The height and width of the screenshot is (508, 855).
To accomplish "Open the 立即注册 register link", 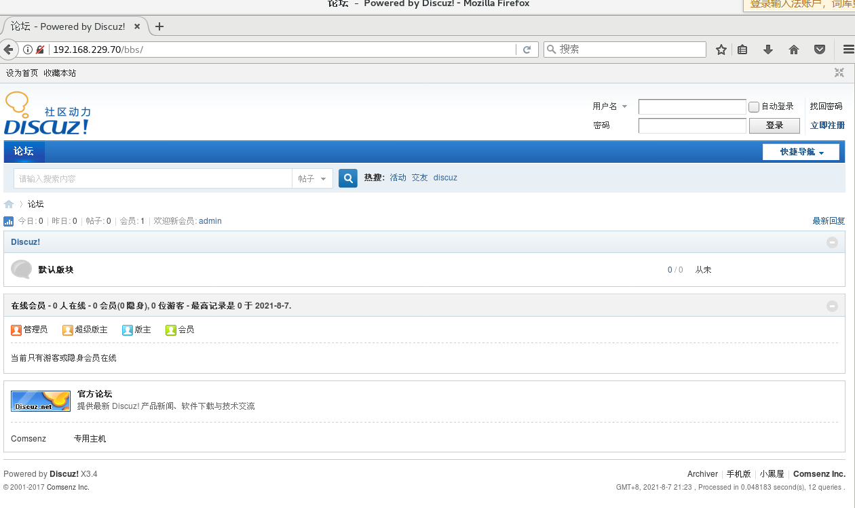I will (827, 125).
